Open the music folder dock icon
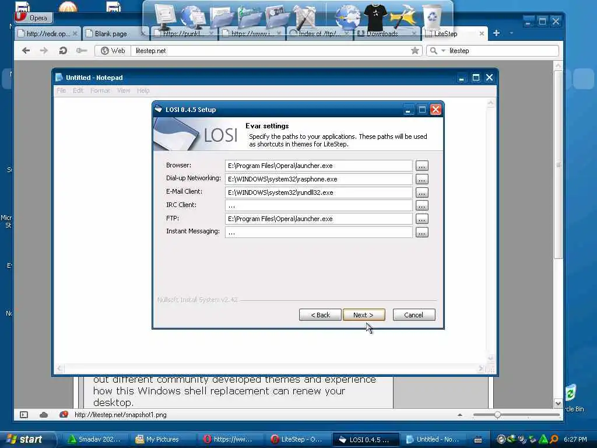 point(250,17)
